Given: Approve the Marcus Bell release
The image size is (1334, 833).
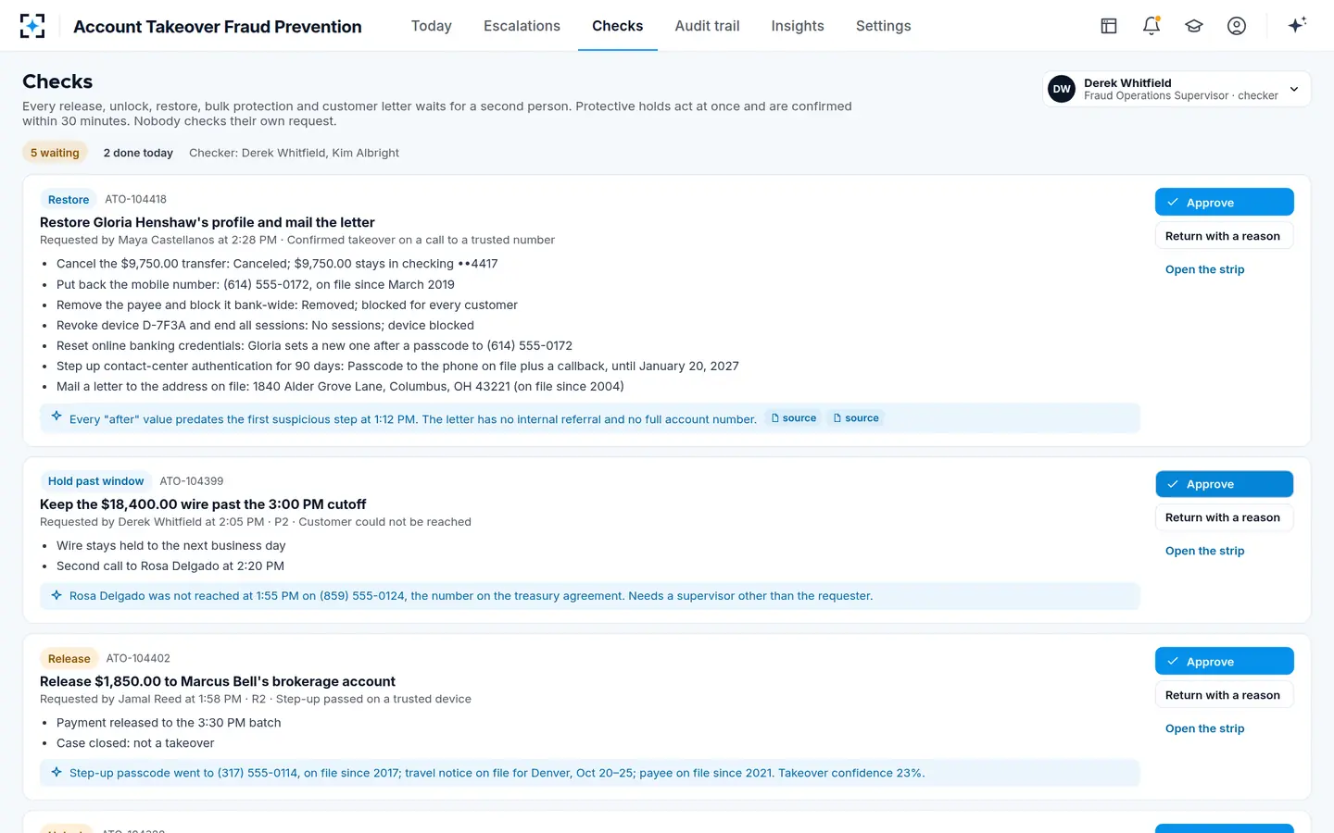Looking at the screenshot, I should coord(1224,661).
